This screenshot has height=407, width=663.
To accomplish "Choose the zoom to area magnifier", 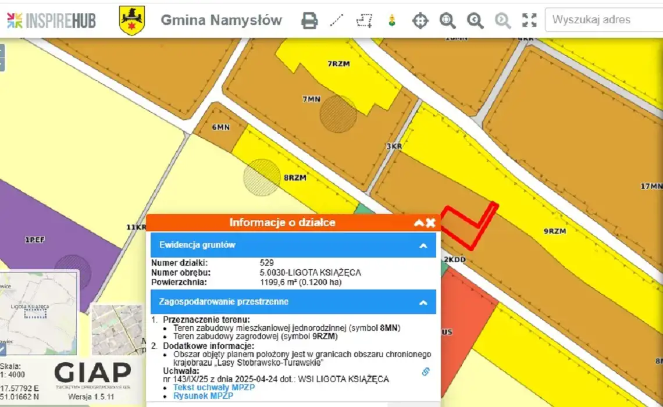I will pyautogui.click(x=447, y=20).
